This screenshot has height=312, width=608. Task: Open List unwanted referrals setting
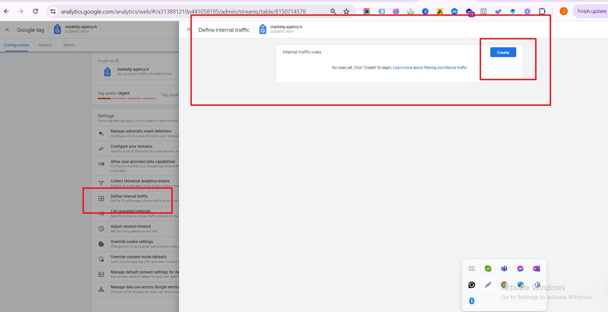[136, 214]
